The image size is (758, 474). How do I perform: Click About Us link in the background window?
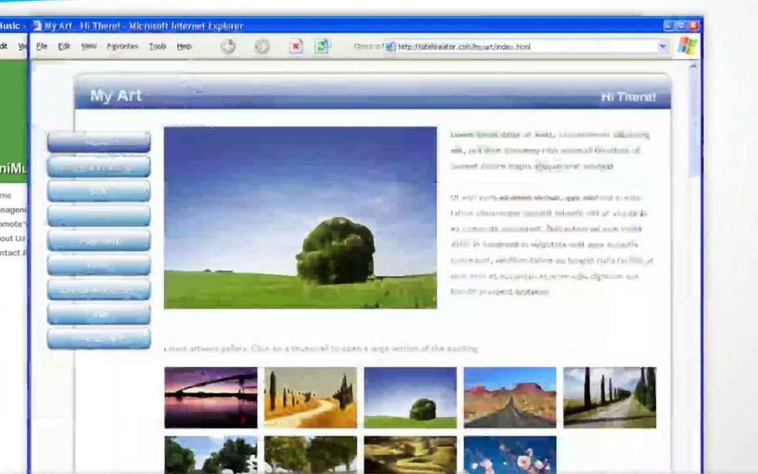click(x=13, y=238)
